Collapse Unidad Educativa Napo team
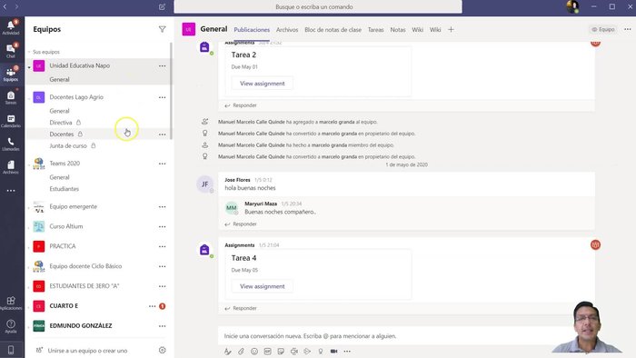Viewport: 636px width, 358px height. 29,66
